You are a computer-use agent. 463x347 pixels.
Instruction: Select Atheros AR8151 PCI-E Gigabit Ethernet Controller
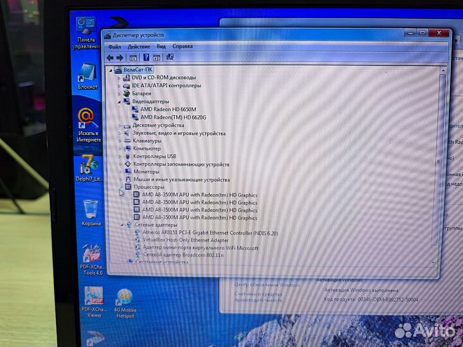tap(210, 233)
